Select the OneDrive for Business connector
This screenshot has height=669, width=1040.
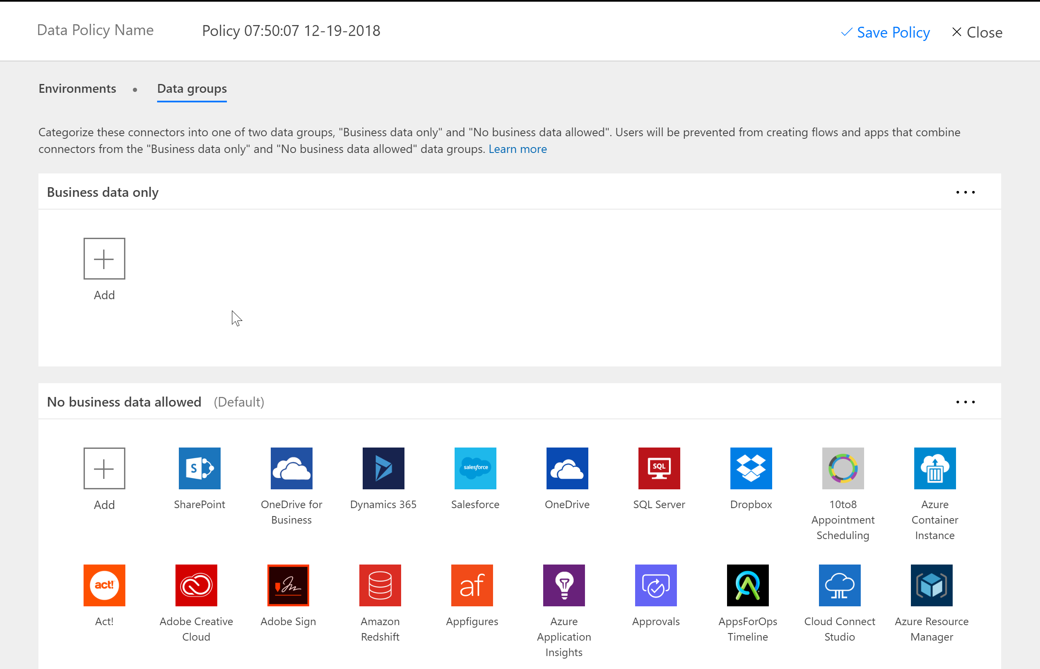pyautogui.click(x=291, y=468)
